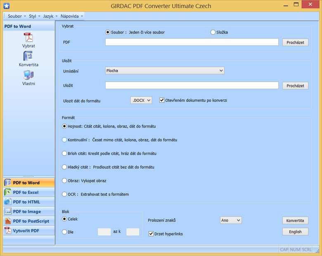This screenshot has width=322, height=256.
Task: Click the Uložit save path input field
Action: click(x=192, y=85)
